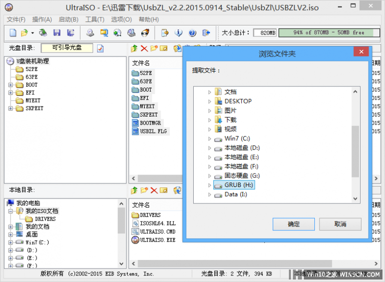
Task: Click the red delete X in disc pane
Action: [144, 48]
